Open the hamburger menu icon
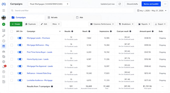 [x=4, y=10]
